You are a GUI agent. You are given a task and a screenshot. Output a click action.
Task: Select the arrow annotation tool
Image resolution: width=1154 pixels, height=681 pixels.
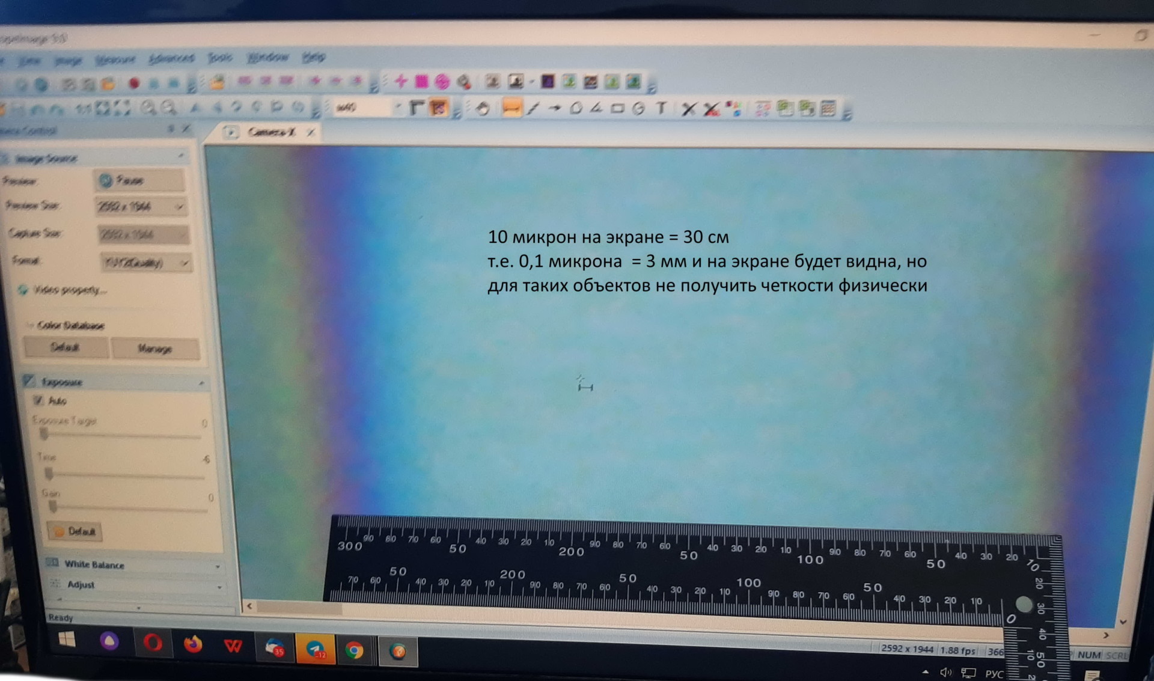pyautogui.click(x=554, y=108)
